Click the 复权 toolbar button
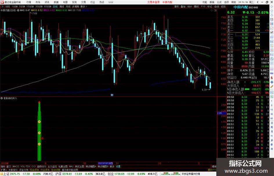Image resolution: width=274 pixels, height=176 pixels. (x=177, y=6)
